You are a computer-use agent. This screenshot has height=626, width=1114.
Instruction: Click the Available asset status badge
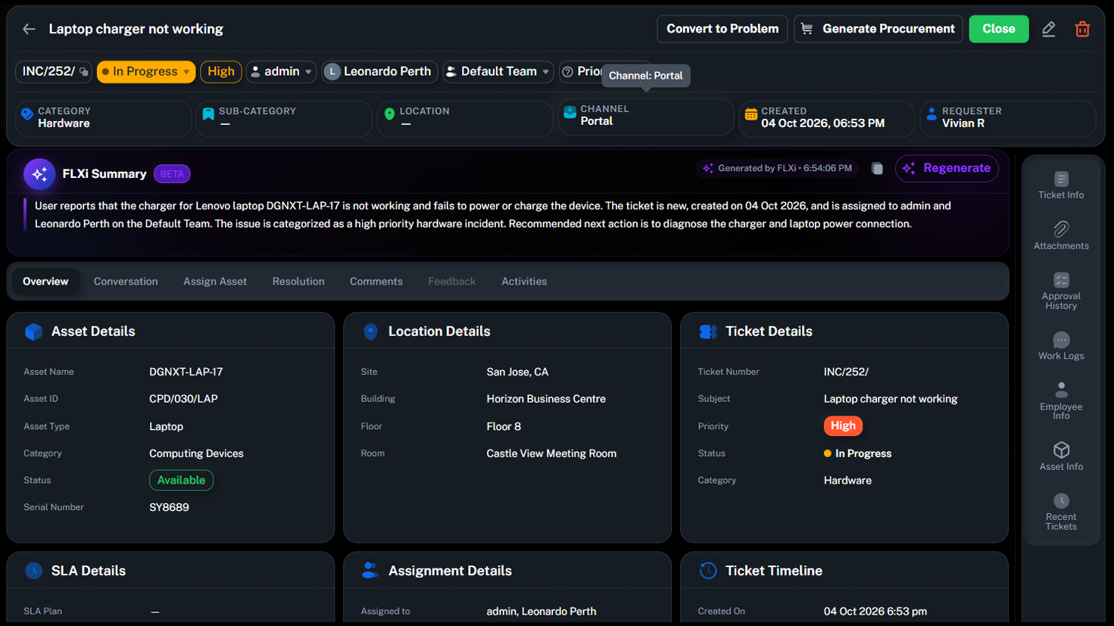coord(181,481)
